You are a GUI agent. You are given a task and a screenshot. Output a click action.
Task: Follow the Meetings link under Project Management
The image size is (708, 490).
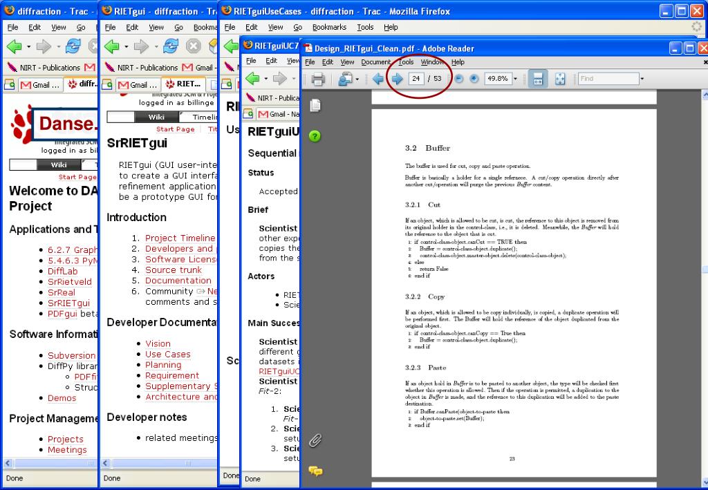point(67,451)
